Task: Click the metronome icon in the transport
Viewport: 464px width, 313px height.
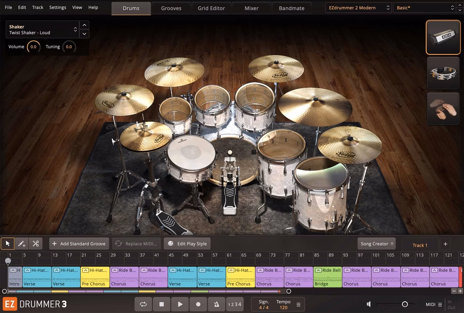Action: 216,304
